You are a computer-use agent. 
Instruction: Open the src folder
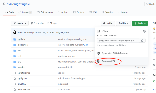[x=19, y=62]
